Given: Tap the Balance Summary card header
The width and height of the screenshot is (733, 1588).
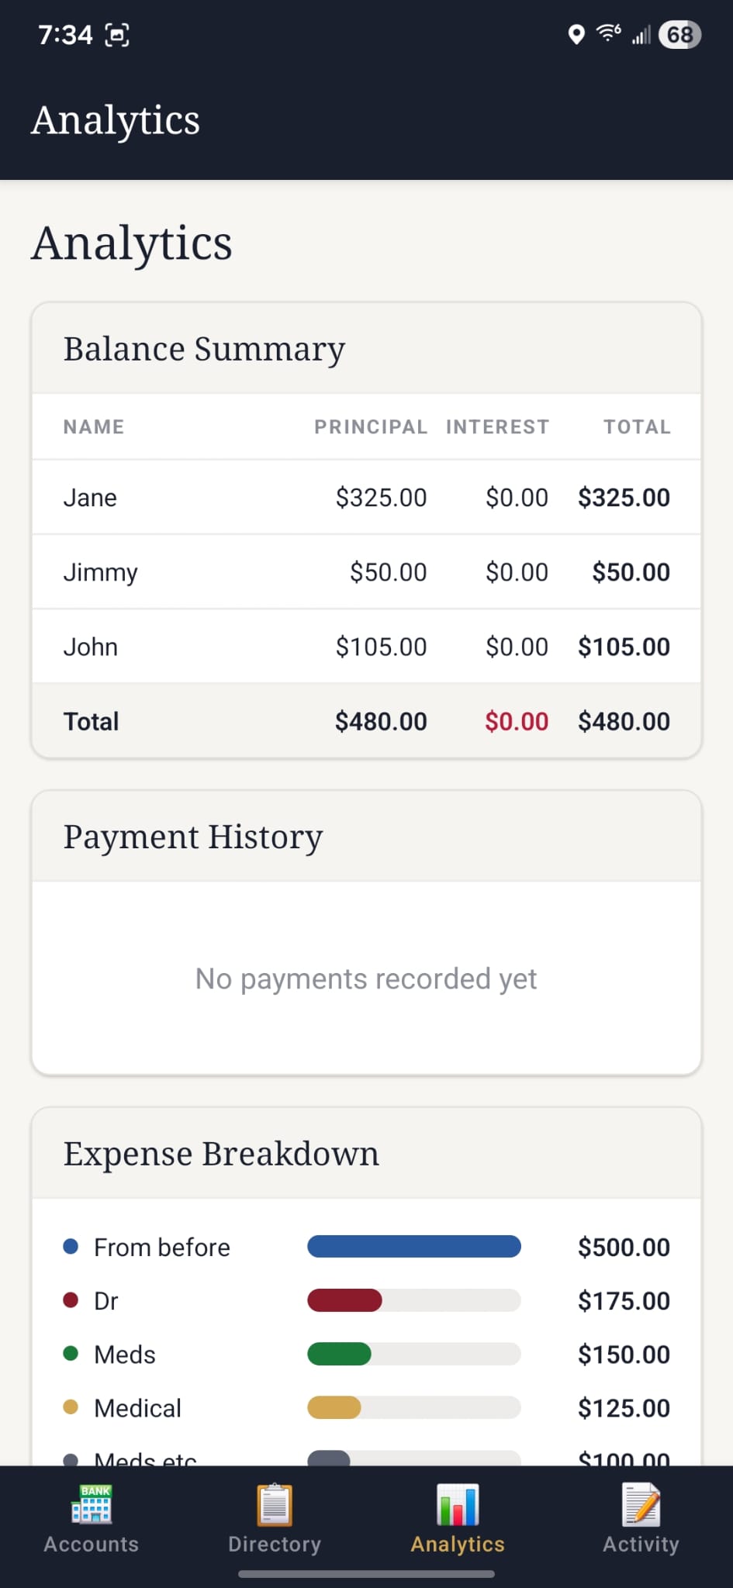Looking at the screenshot, I should point(366,349).
